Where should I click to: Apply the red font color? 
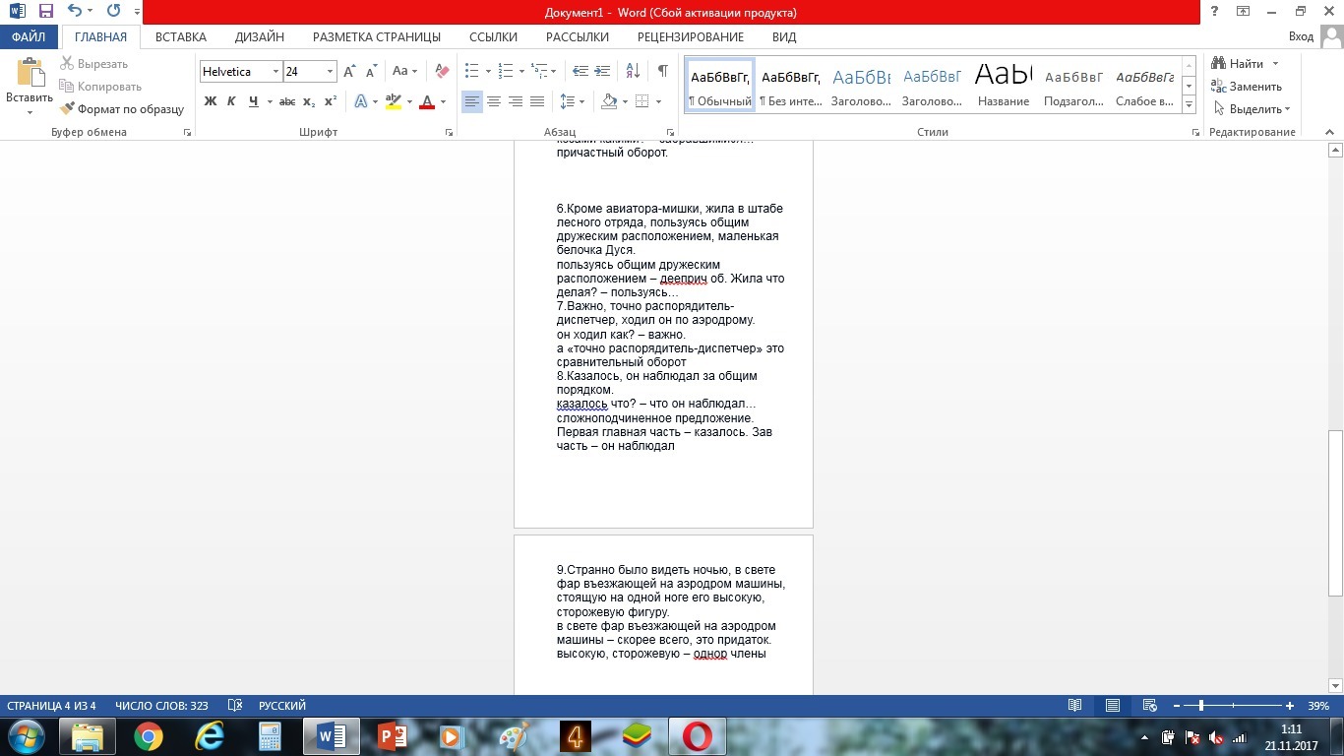427,101
